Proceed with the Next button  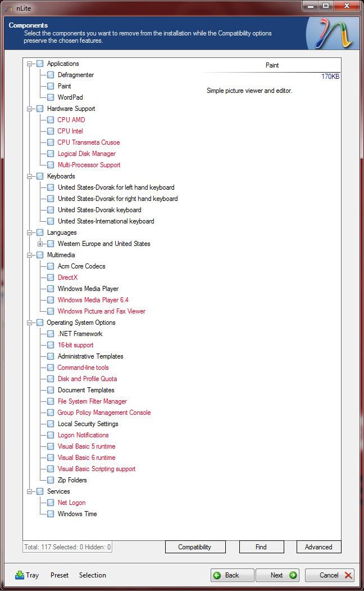[277, 575]
